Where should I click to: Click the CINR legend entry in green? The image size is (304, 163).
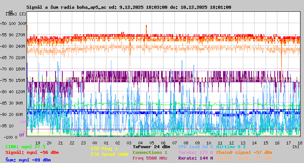25,147
